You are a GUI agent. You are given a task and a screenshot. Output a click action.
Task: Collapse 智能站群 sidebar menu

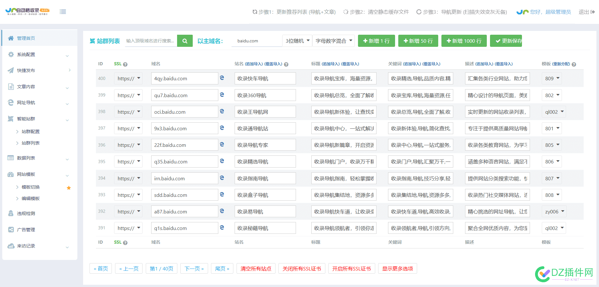pyautogui.click(x=40, y=119)
